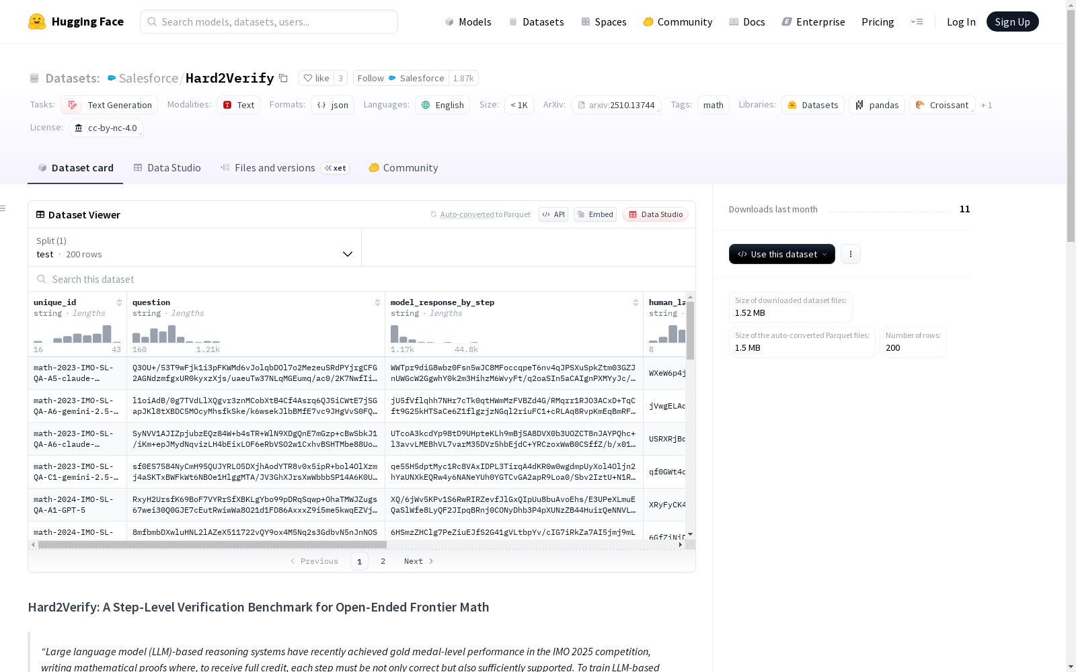The height and width of the screenshot is (672, 1076).
Task: Sort the model_response_by_step column
Action: point(636,302)
